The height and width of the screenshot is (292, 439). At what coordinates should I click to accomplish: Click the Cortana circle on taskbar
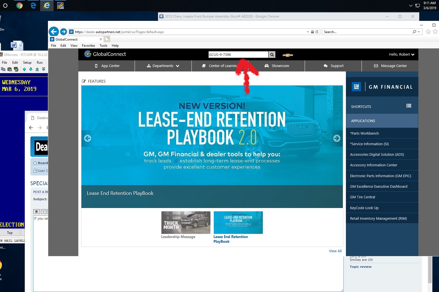(5, 6)
